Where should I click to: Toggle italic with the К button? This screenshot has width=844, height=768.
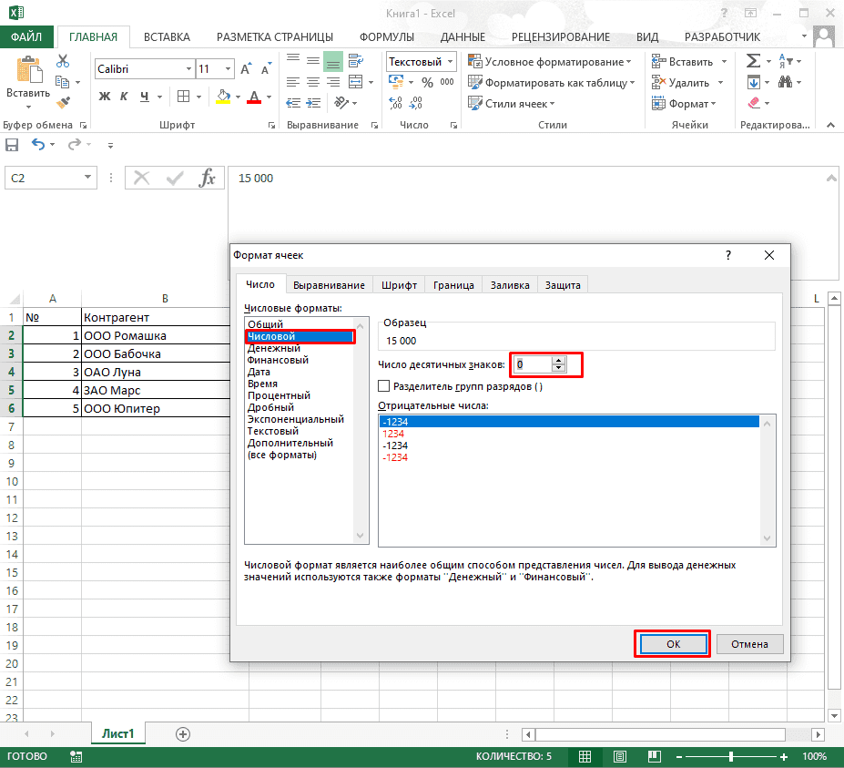pos(124,96)
